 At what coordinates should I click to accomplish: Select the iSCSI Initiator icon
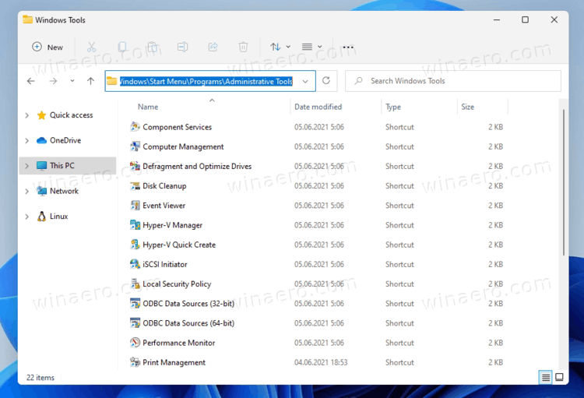135,264
